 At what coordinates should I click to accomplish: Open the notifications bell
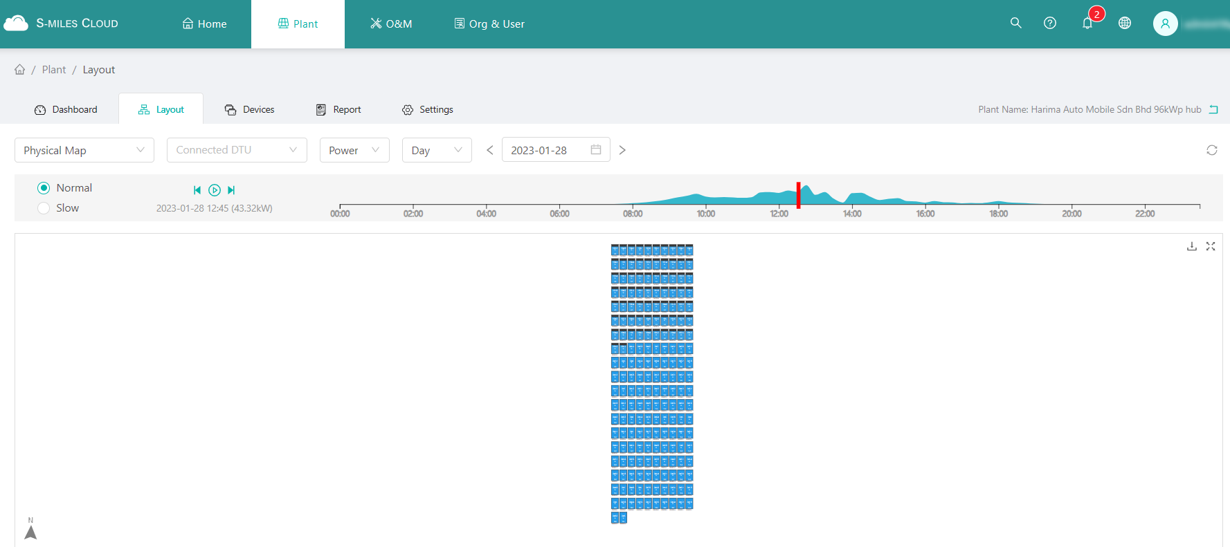pos(1087,23)
